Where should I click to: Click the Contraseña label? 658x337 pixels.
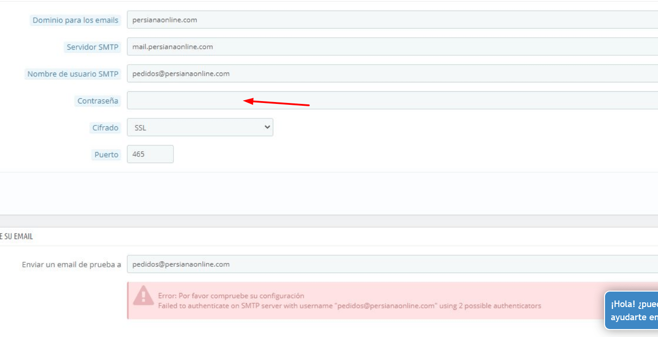pyautogui.click(x=97, y=101)
